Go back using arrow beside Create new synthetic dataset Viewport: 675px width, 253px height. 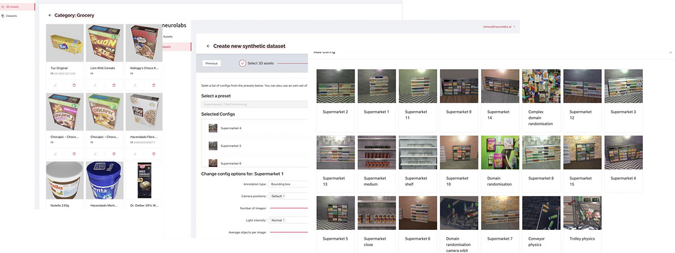(209, 46)
